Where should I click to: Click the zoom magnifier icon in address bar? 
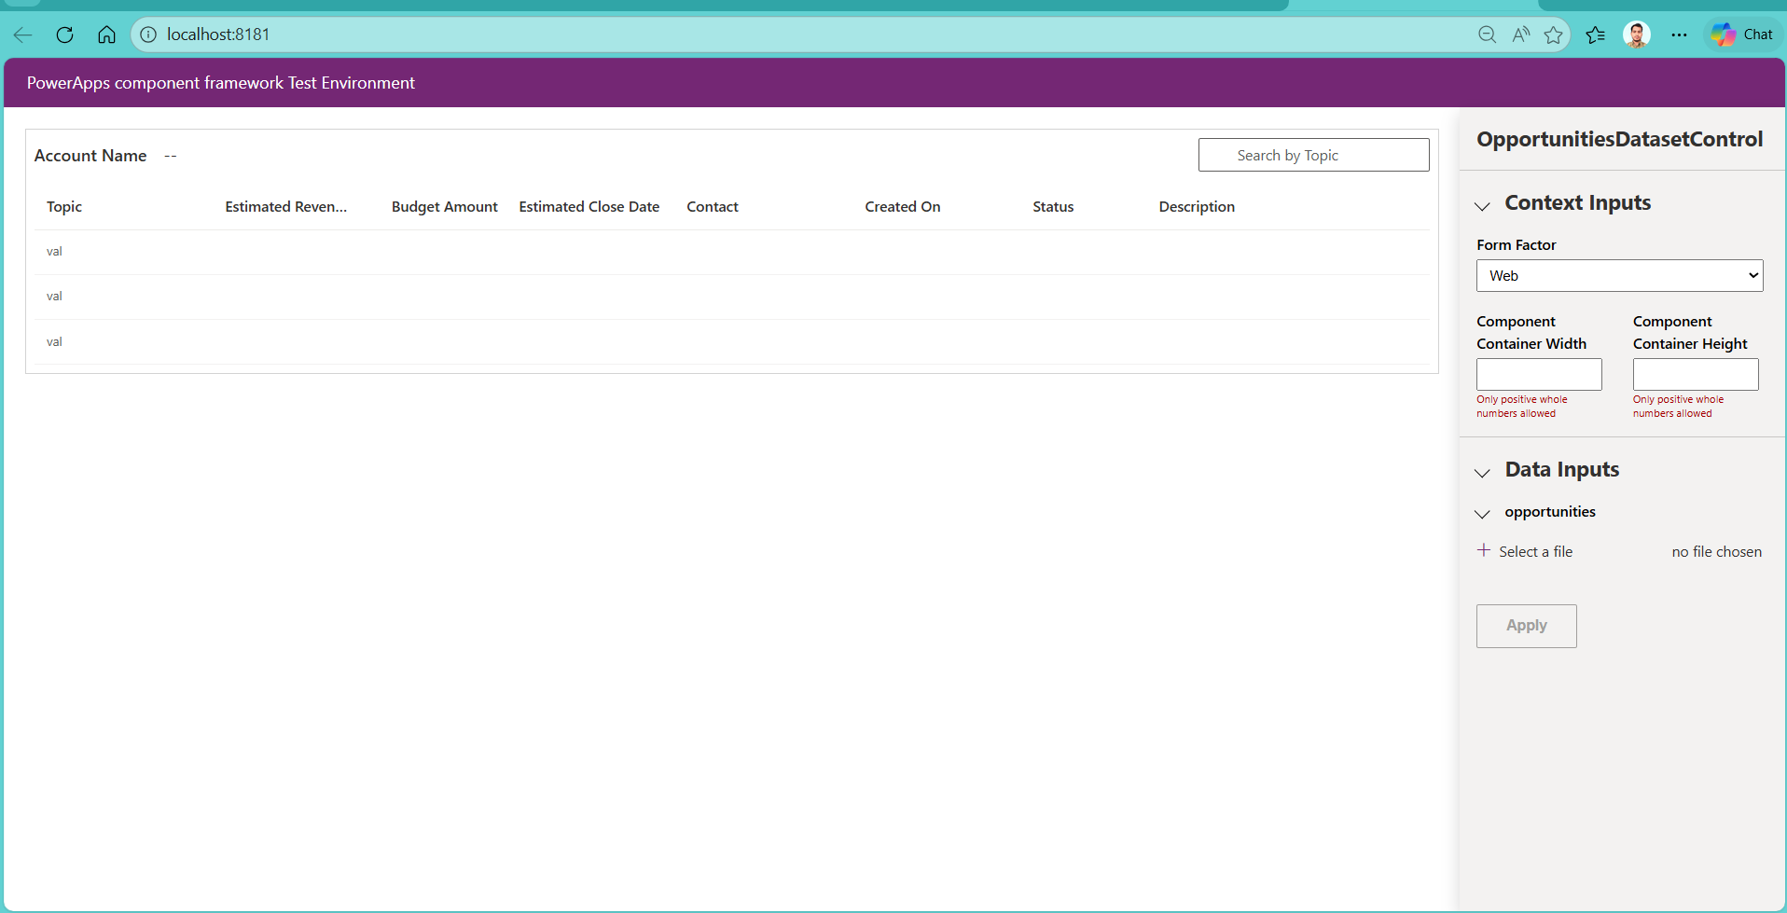tap(1487, 35)
